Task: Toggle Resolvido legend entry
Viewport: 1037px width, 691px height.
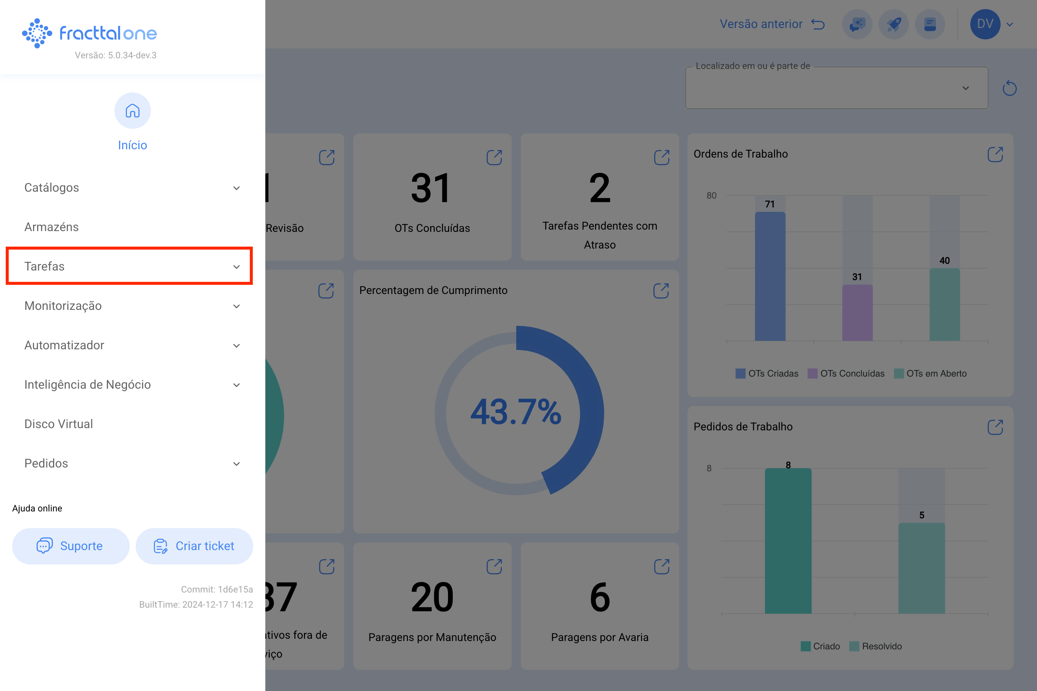Action: (x=875, y=646)
